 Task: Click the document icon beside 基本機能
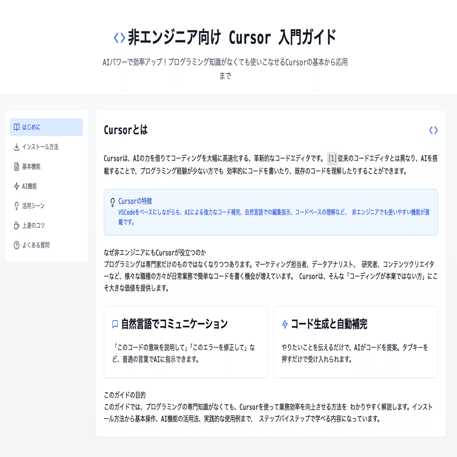click(x=16, y=166)
